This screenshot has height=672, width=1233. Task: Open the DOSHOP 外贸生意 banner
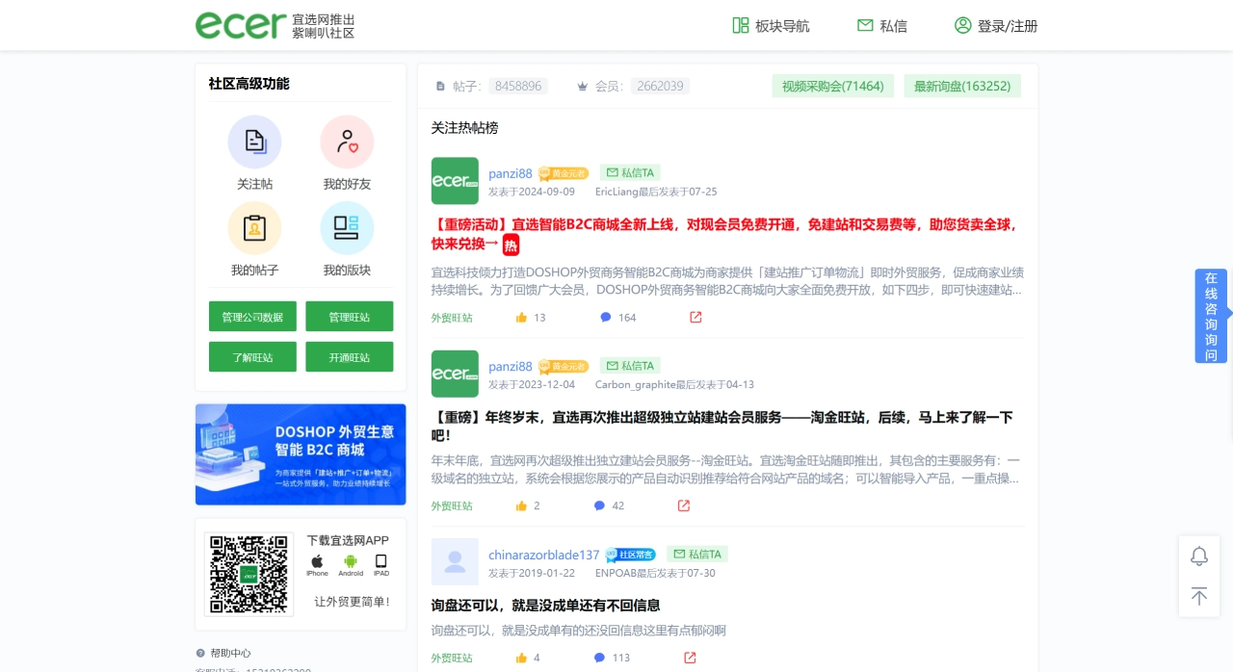[x=301, y=454]
